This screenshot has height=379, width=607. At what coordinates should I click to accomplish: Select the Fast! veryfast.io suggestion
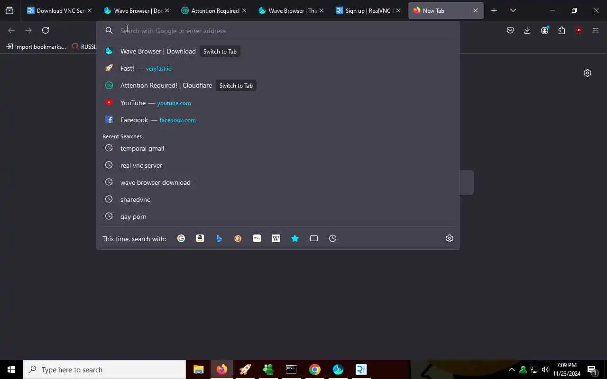tap(277, 68)
